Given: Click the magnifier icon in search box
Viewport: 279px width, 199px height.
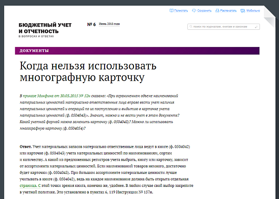Looking at the screenshot, I should pos(191,27).
